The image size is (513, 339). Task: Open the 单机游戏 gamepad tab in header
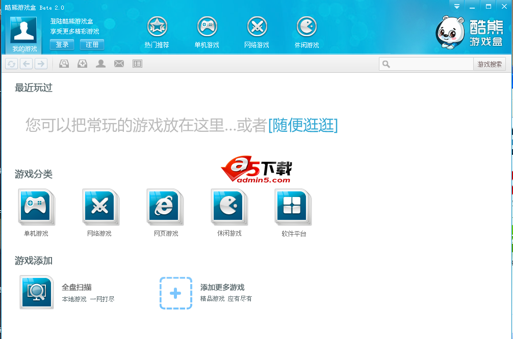pyautogui.click(x=207, y=33)
